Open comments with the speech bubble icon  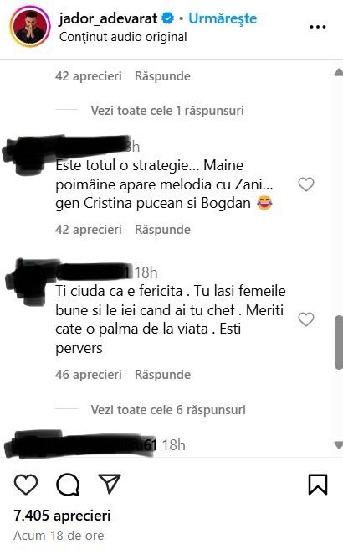point(68,485)
